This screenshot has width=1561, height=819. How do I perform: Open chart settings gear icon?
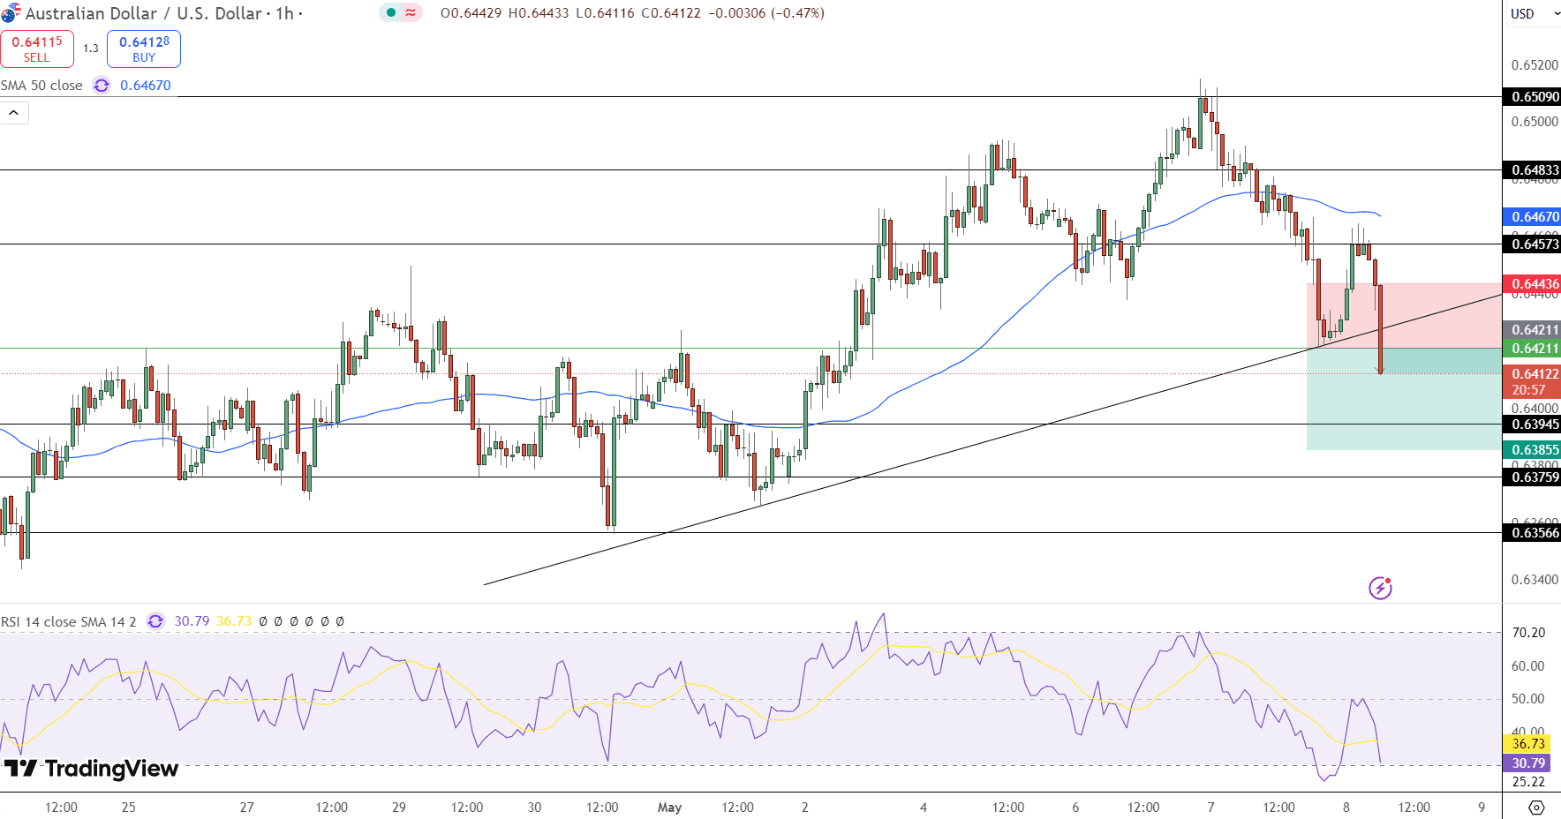pos(1536,808)
